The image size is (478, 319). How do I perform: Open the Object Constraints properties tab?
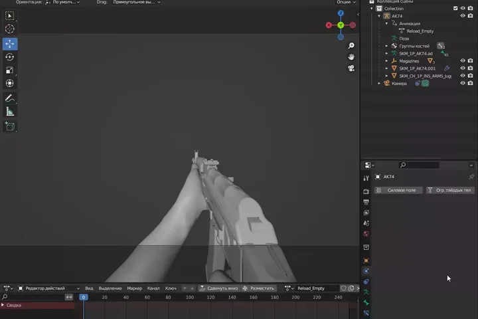click(366, 282)
